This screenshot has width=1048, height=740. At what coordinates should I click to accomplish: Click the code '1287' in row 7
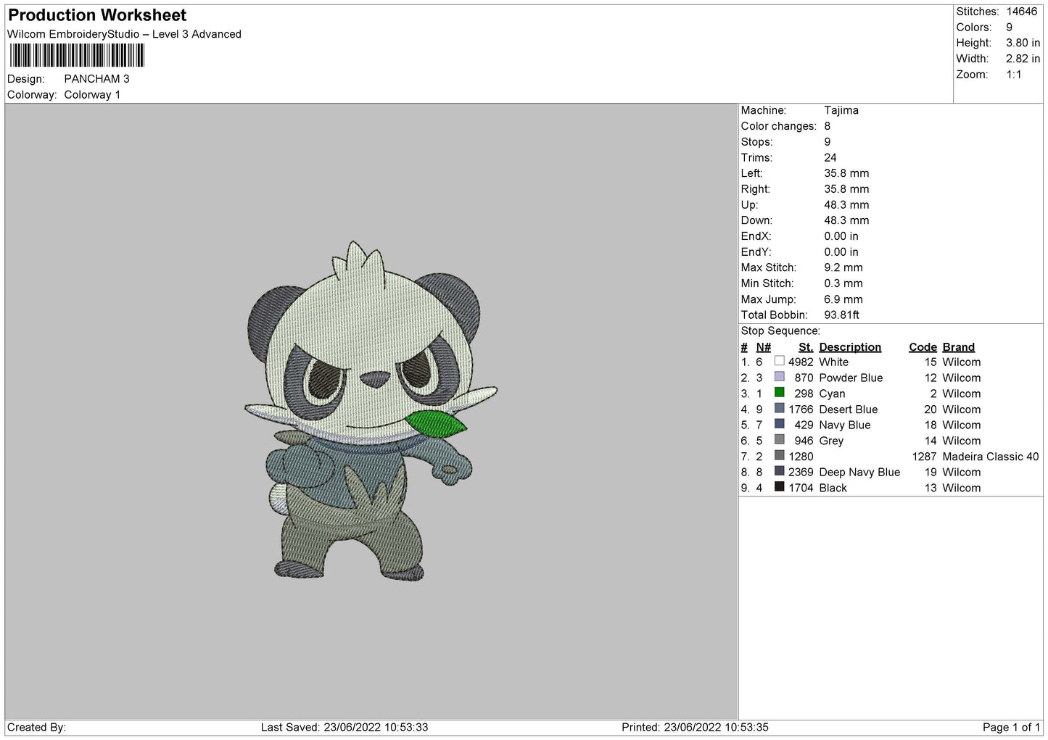(x=925, y=457)
